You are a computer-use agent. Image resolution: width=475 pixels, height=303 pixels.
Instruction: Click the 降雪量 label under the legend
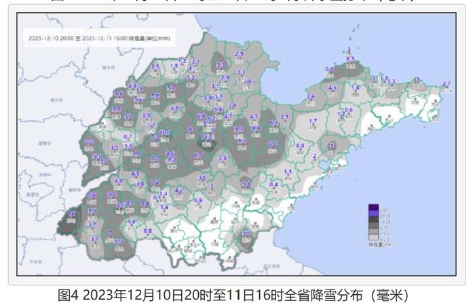pyautogui.click(x=381, y=244)
